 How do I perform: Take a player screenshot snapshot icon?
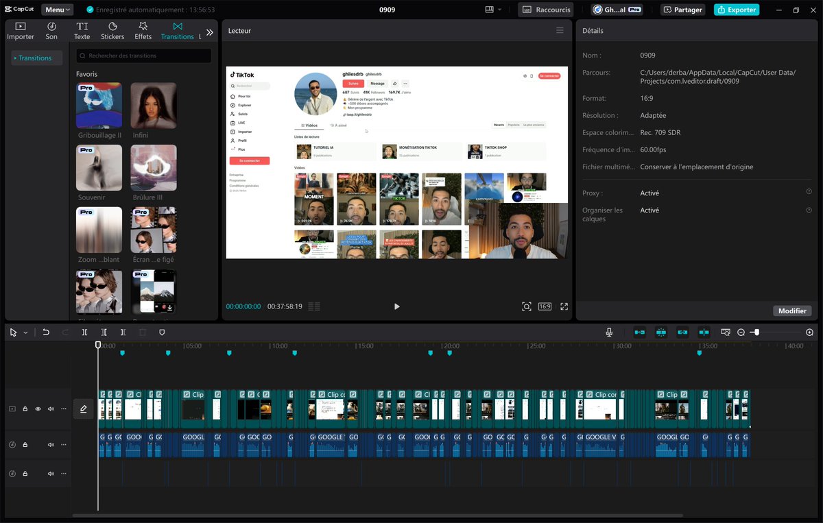point(527,306)
